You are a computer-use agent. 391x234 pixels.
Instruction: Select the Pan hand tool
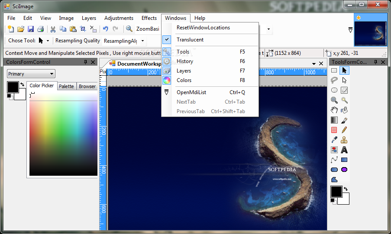click(334, 110)
